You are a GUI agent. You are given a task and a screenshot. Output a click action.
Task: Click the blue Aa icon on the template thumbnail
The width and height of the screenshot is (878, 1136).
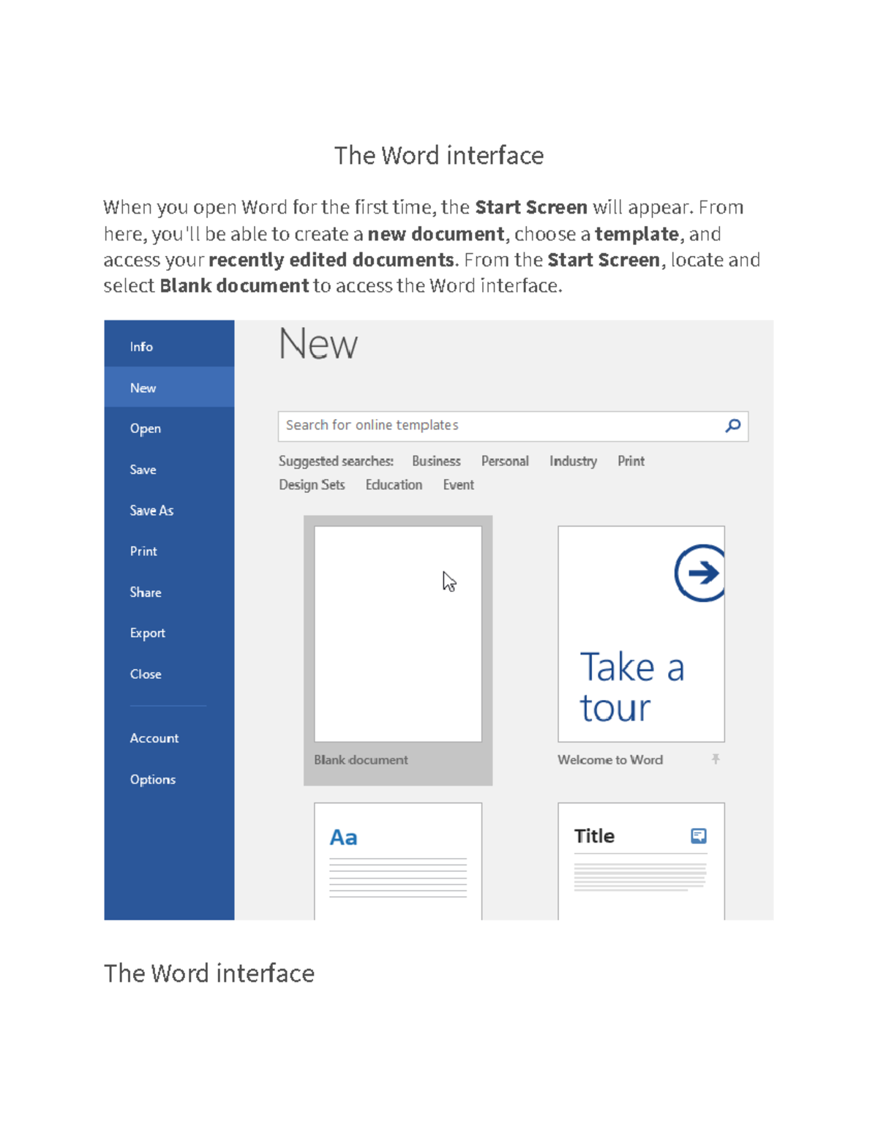[x=342, y=836]
